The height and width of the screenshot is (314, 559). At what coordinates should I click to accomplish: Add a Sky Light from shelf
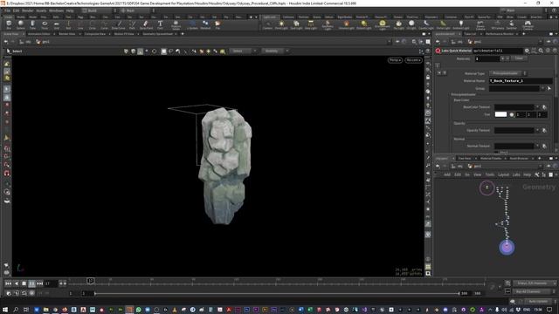pyautogui.click(x=398, y=24)
